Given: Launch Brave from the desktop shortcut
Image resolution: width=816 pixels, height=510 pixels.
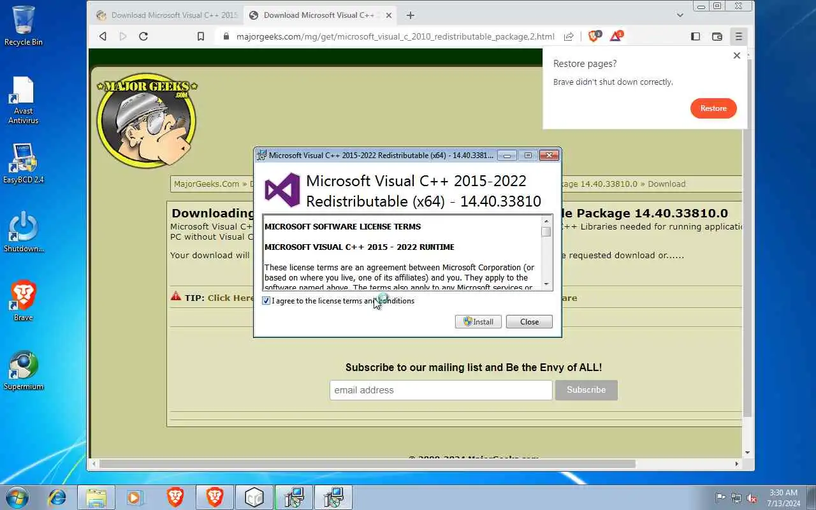Looking at the screenshot, I should coord(24,300).
